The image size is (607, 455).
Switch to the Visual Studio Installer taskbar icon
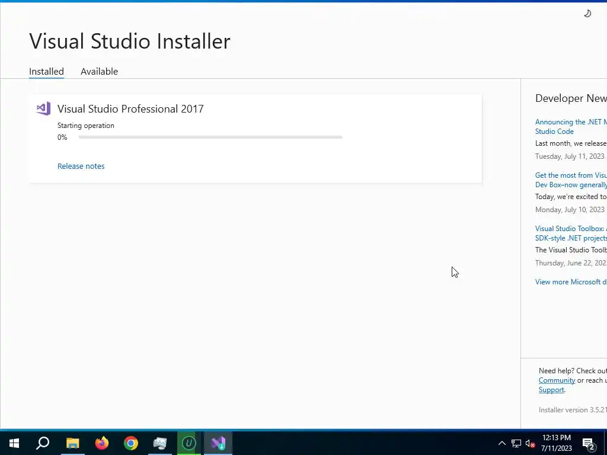(x=218, y=443)
